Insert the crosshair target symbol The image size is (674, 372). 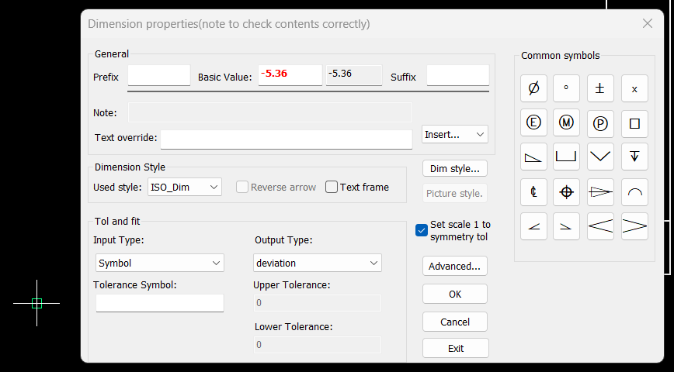[x=566, y=191]
